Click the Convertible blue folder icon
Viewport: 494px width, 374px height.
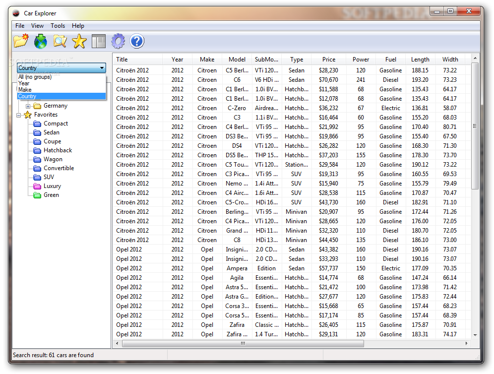[38, 168]
